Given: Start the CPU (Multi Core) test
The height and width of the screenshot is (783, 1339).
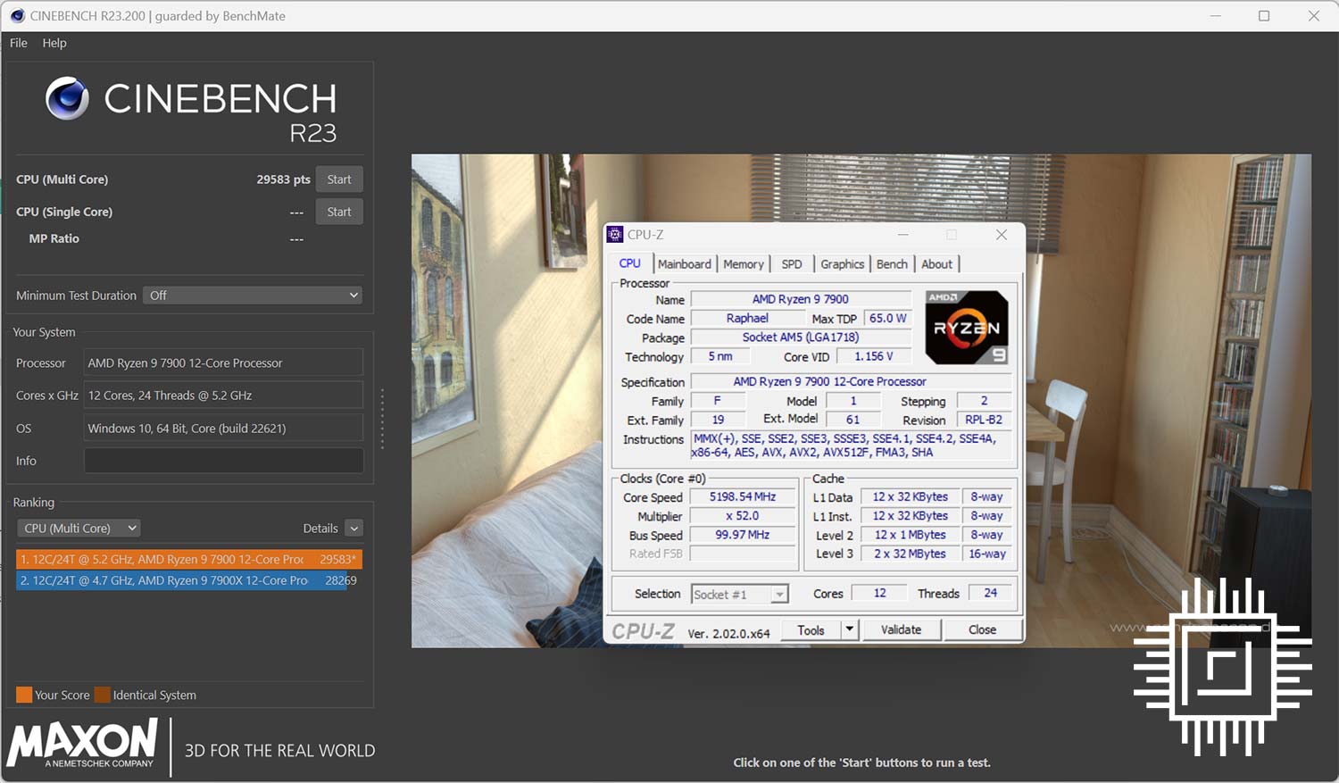Looking at the screenshot, I should pos(339,179).
